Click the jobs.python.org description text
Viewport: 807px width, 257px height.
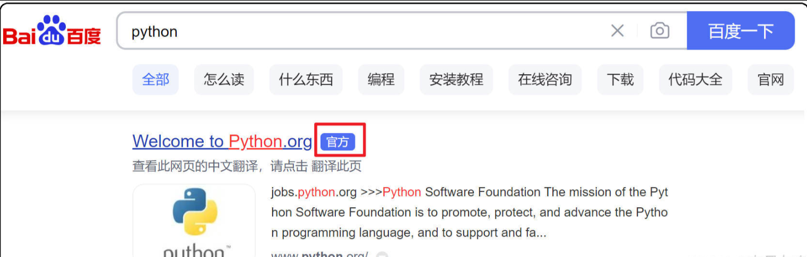[469, 212]
